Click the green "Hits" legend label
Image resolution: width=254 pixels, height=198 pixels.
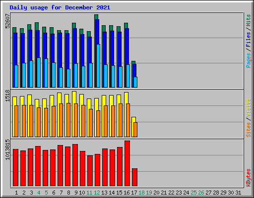tap(248, 20)
